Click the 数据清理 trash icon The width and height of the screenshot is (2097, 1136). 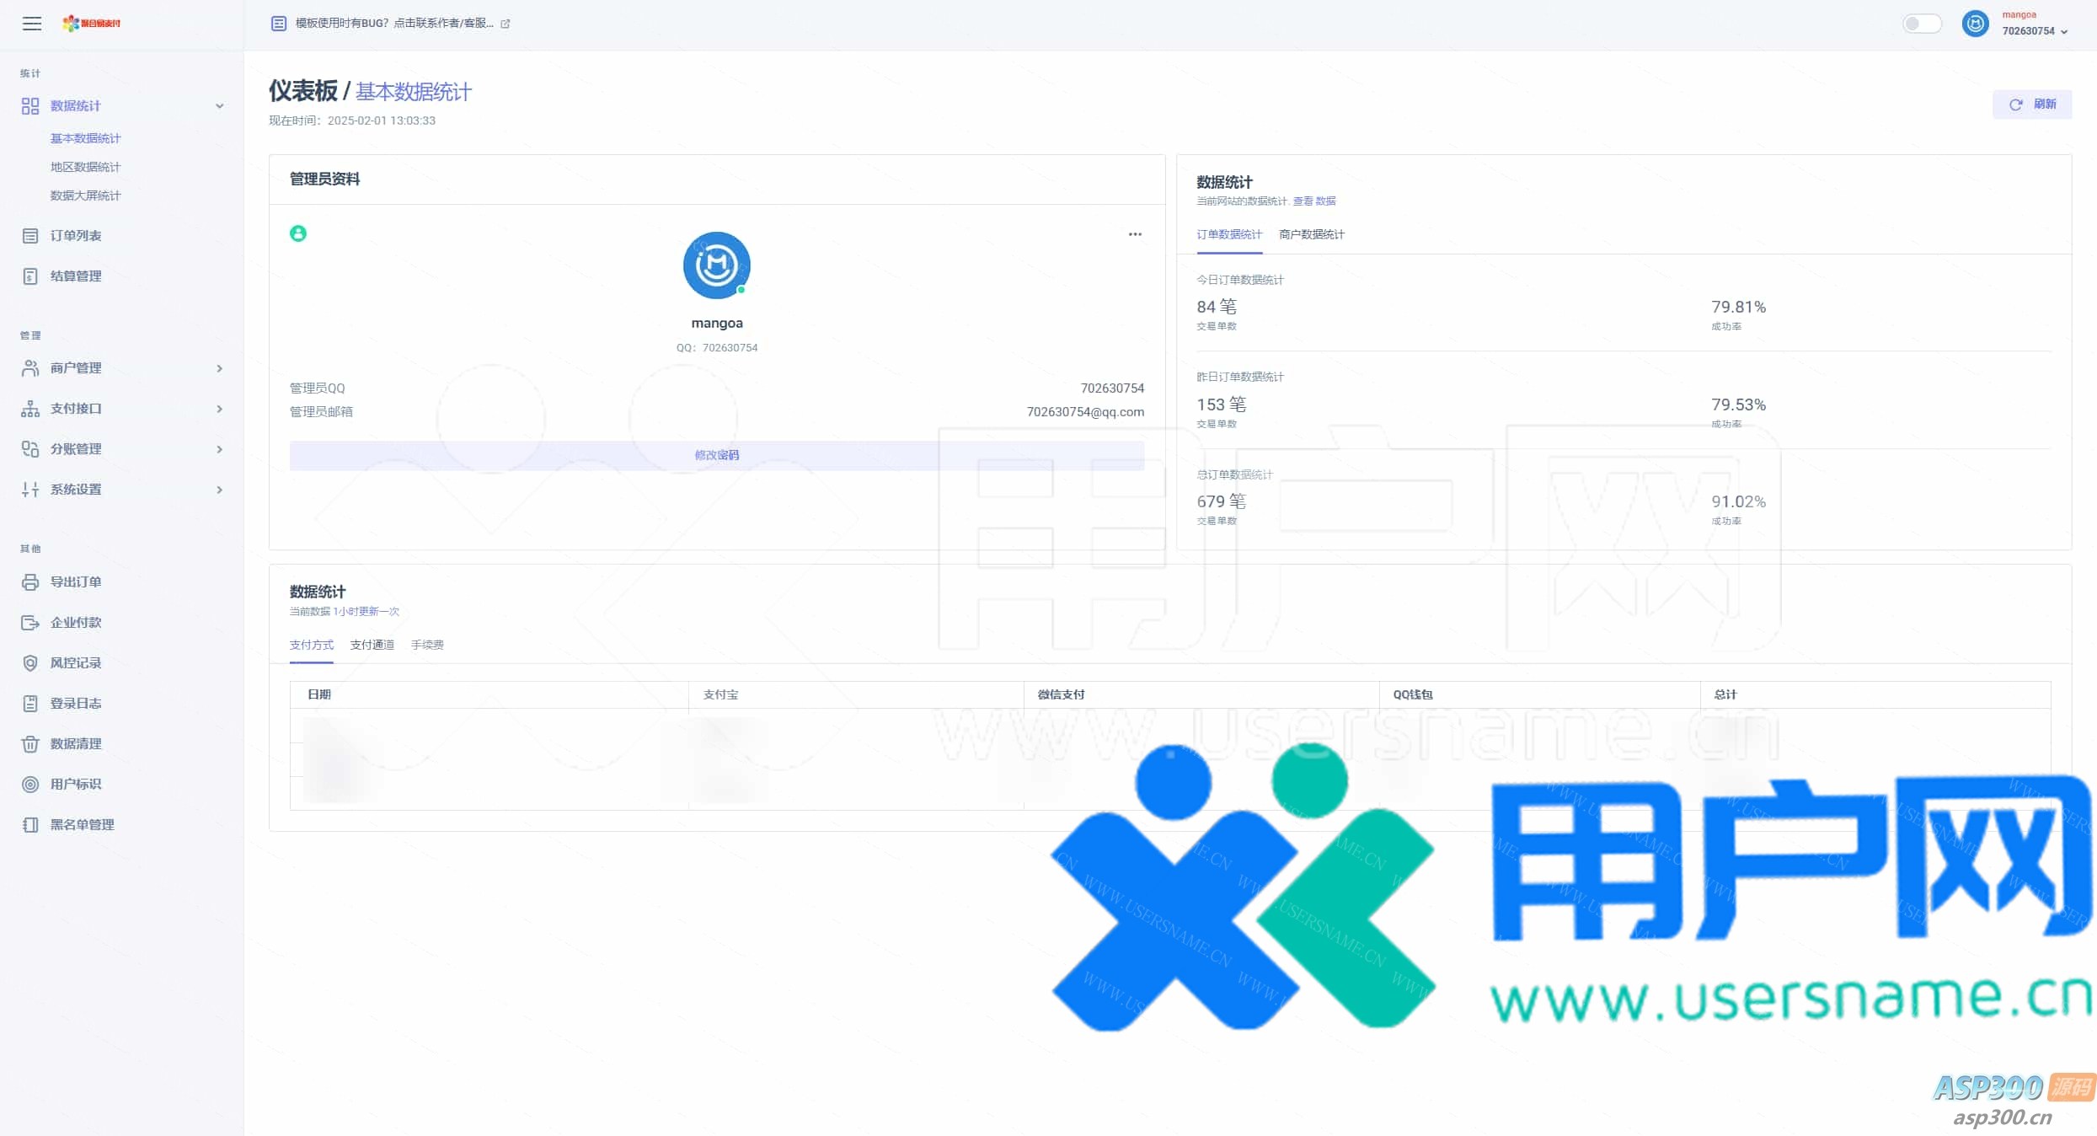(x=30, y=744)
